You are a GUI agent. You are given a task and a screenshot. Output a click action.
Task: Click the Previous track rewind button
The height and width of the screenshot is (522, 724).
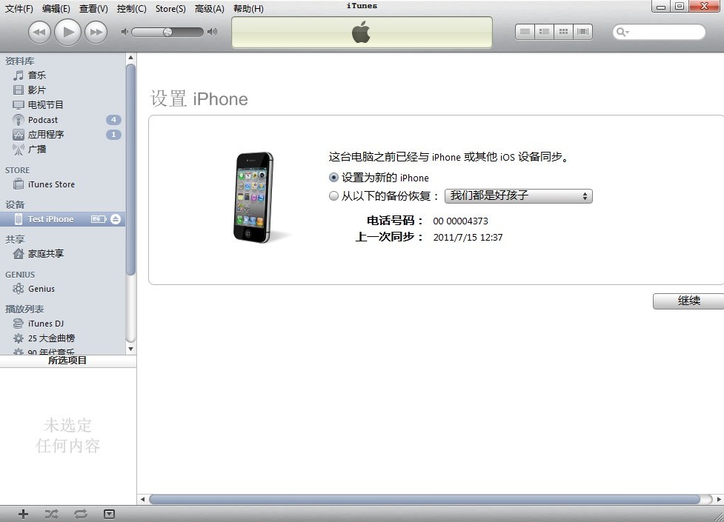click(40, 32)
